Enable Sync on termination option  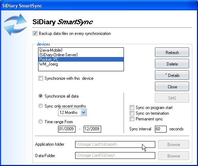pyautogui.click(x=132, y=113)
